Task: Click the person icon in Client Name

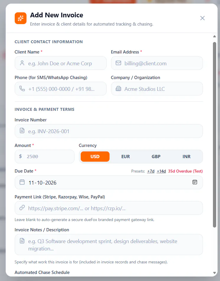Action: point(22,63)
